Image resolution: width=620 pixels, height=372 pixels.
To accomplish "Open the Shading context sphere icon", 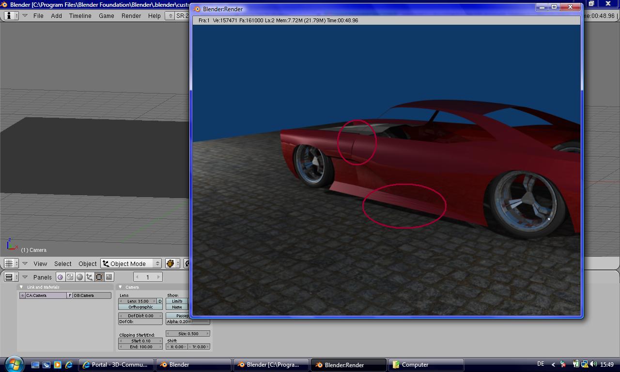I will coord(80,277).
